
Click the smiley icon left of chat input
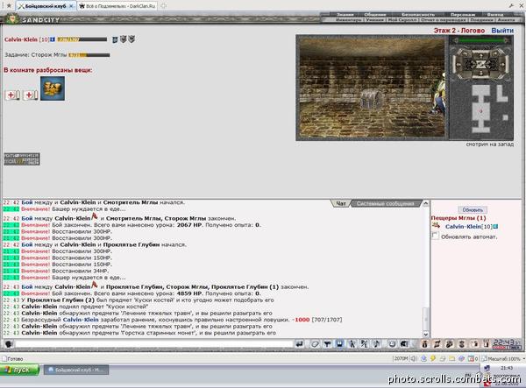coord(9,344)
